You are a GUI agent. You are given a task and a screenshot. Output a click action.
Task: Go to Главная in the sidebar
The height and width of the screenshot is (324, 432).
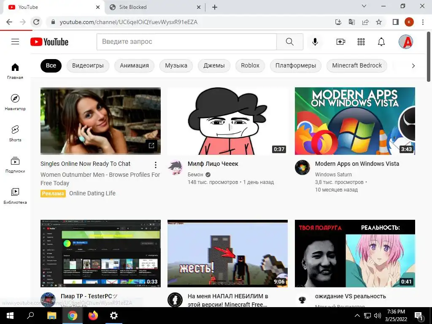point(15,71)
